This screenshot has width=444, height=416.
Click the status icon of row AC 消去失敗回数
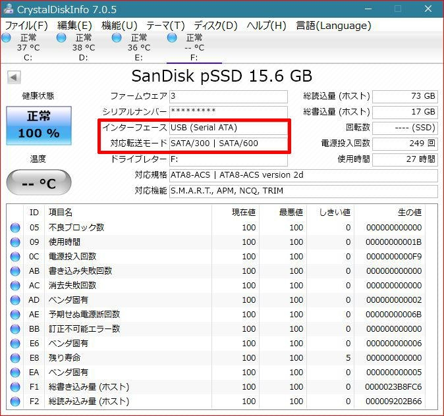[x=15, y=285]
